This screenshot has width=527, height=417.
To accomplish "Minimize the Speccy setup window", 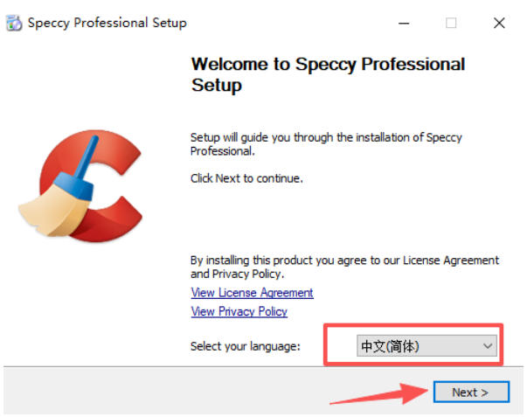I will (404, 24).
